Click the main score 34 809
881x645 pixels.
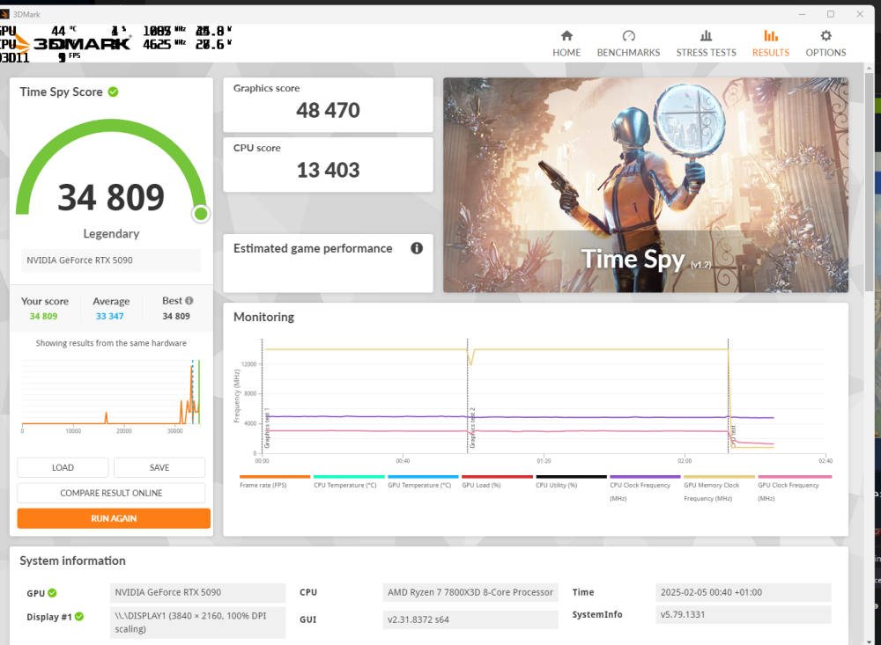[111, 198]
